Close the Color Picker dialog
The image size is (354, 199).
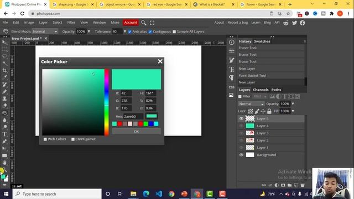[160, 61]
